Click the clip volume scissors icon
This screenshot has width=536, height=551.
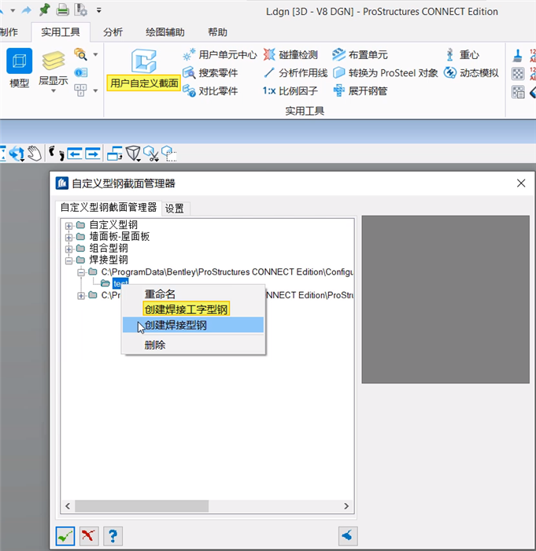[151, 153]
